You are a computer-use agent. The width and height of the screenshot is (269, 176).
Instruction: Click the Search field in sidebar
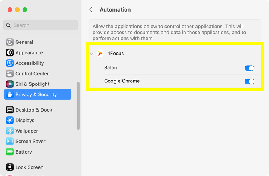[41, 25]
